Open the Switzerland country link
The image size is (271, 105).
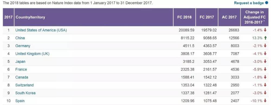[x=25, y=85]
